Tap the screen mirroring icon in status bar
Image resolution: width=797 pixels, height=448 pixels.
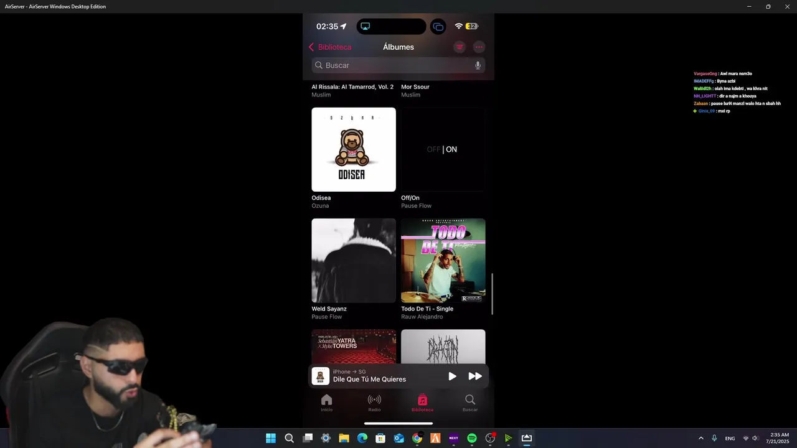365,27
